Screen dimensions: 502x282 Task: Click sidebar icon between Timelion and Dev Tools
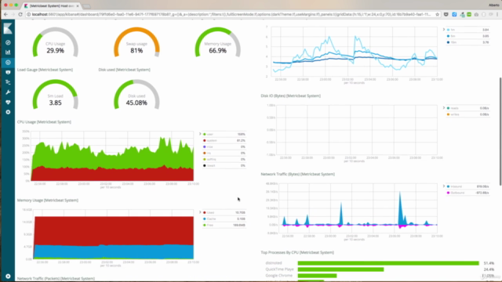point(8,82)
